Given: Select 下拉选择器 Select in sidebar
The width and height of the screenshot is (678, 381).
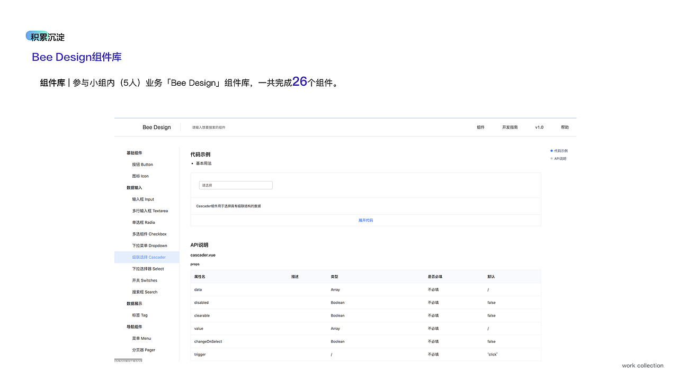Looking at the screenshot, I should [x=148, y=269].
